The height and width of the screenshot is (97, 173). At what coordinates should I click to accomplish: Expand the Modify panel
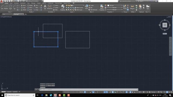(31, 12)
